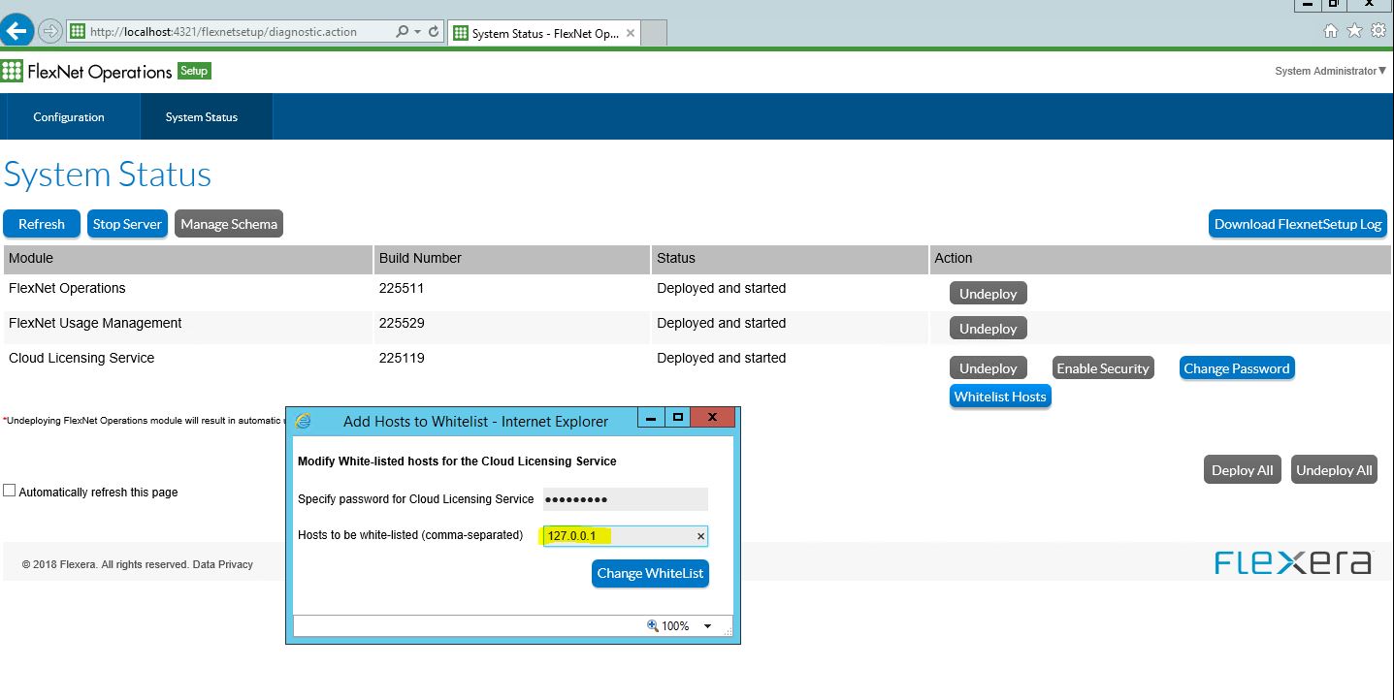Click the Action column header
This screenshot has width=1394, height=700.
point(1160,259)
